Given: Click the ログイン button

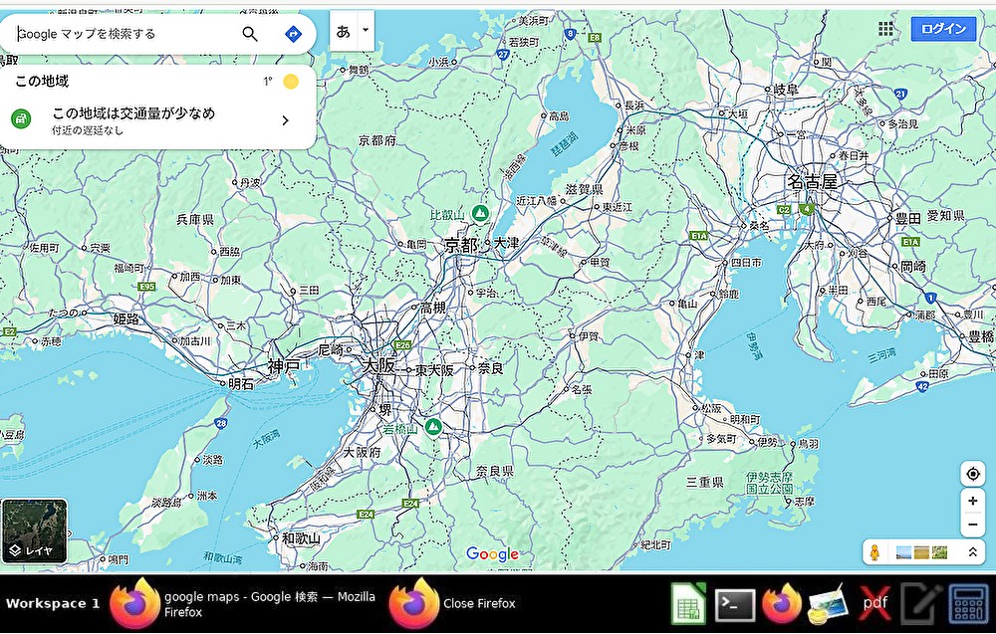Looking at the screenshot, I should [943, 29].
